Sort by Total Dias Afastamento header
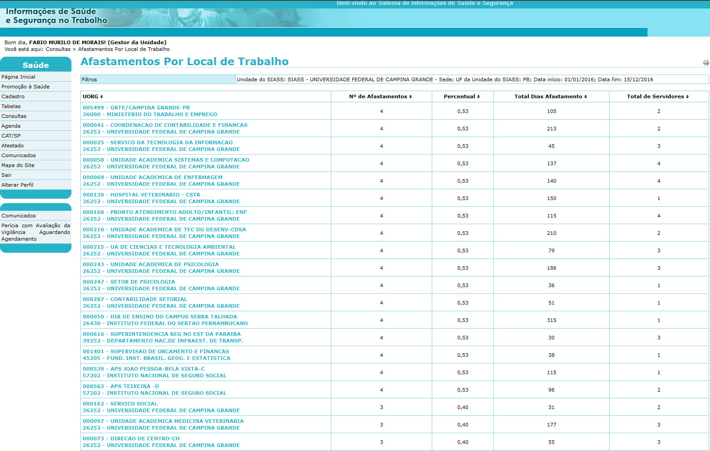Screen dimensions: 710x451 (x=551, y=96)
